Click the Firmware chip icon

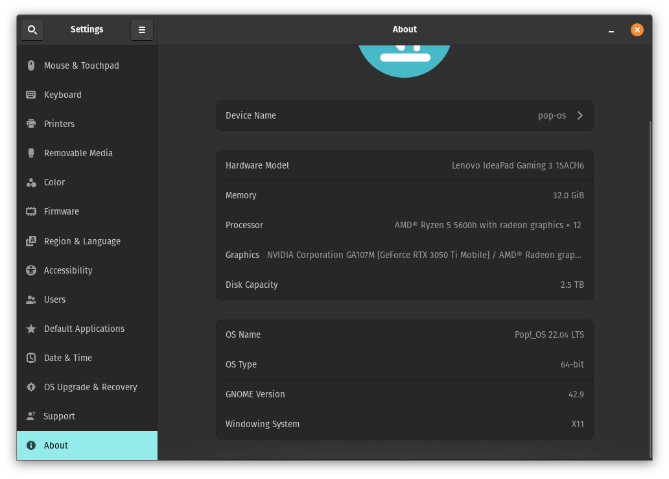coord(31,211)
